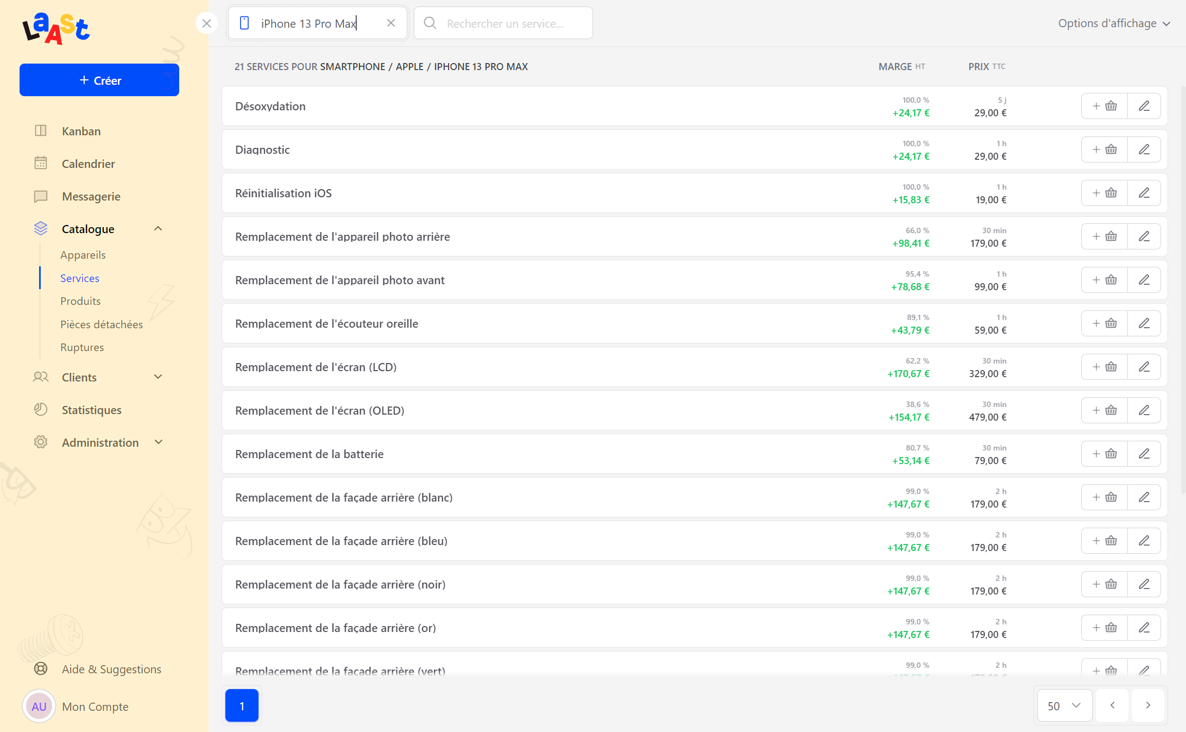Edit the batterie replacement service
This screenshot has height=732, width=1186.
click(x=1144, y=454)
